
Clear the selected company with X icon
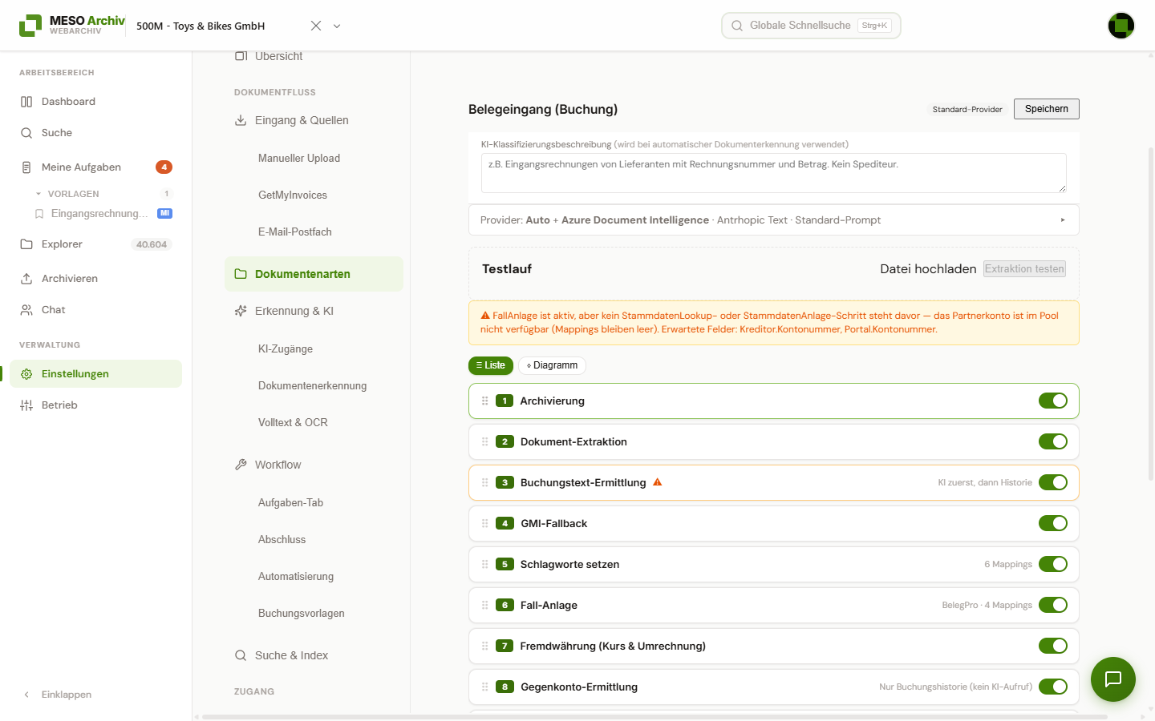click(x=316, y=26)
